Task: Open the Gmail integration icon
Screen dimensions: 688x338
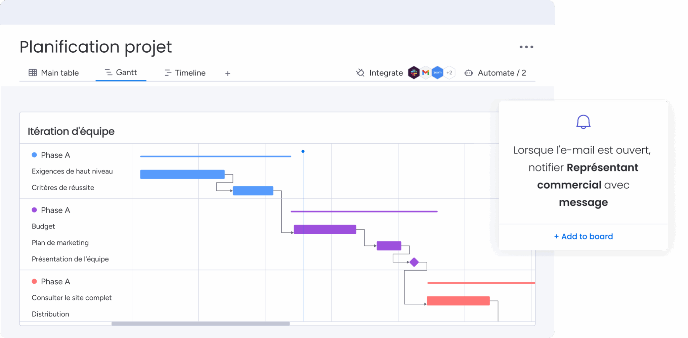Action: pyautogui.click(x=426, y=73)
